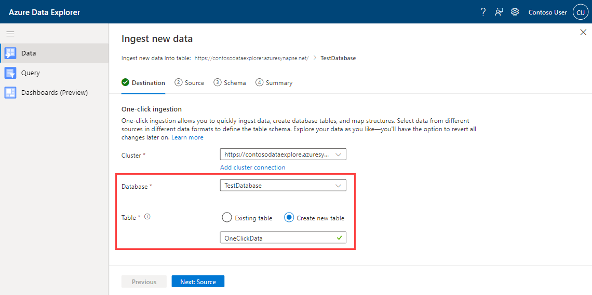Select the Create new table radio button

click(289, 218)
